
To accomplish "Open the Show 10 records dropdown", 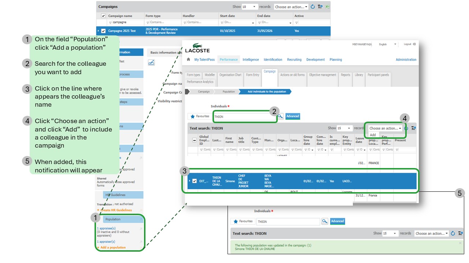I will [250, 7].
